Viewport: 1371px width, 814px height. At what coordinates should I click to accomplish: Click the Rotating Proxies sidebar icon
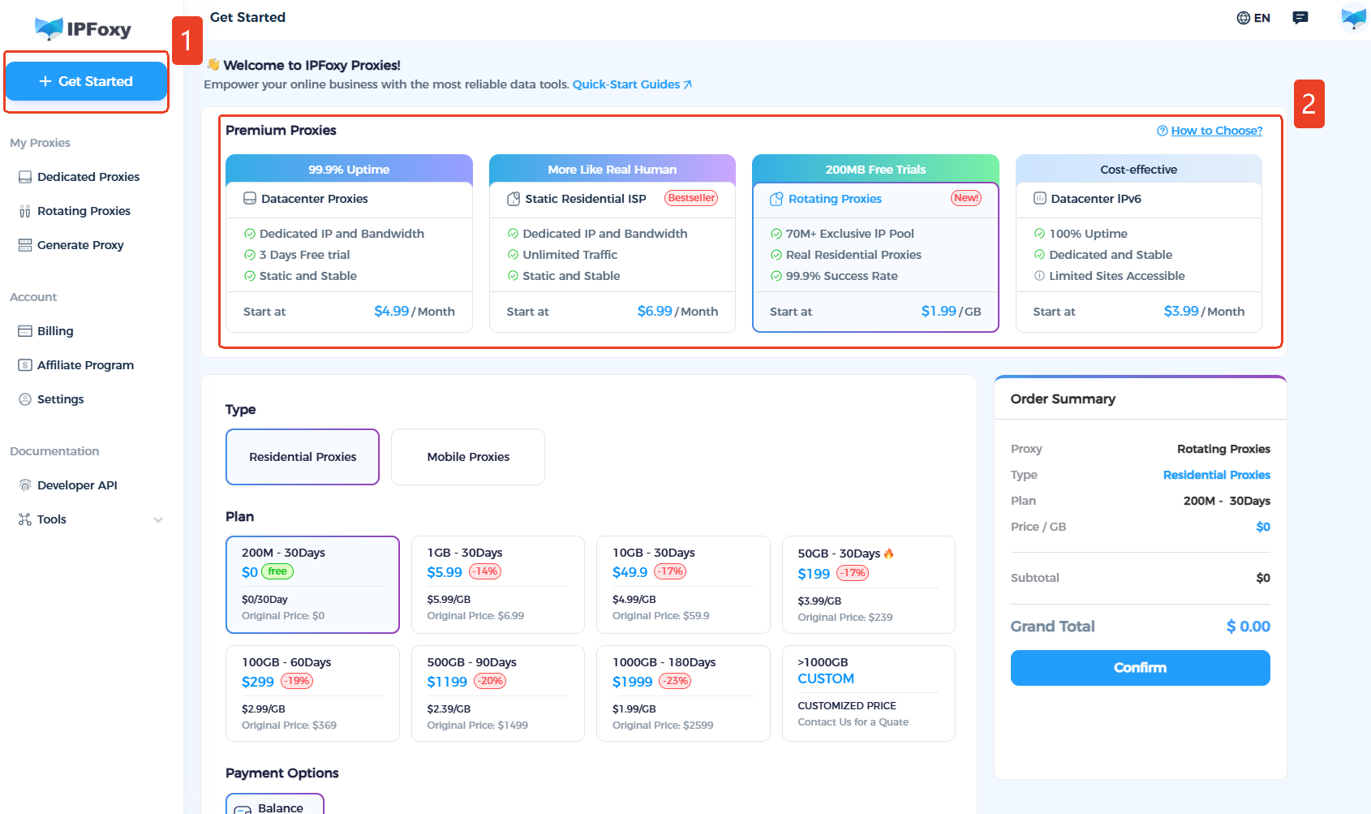[25, 211]
